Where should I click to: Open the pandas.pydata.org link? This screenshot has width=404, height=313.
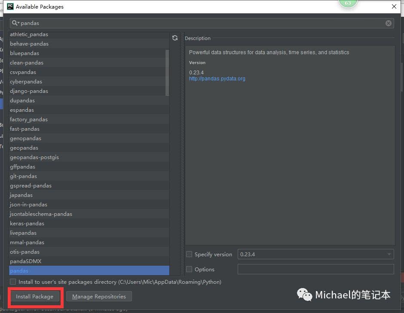click(217, 79)
